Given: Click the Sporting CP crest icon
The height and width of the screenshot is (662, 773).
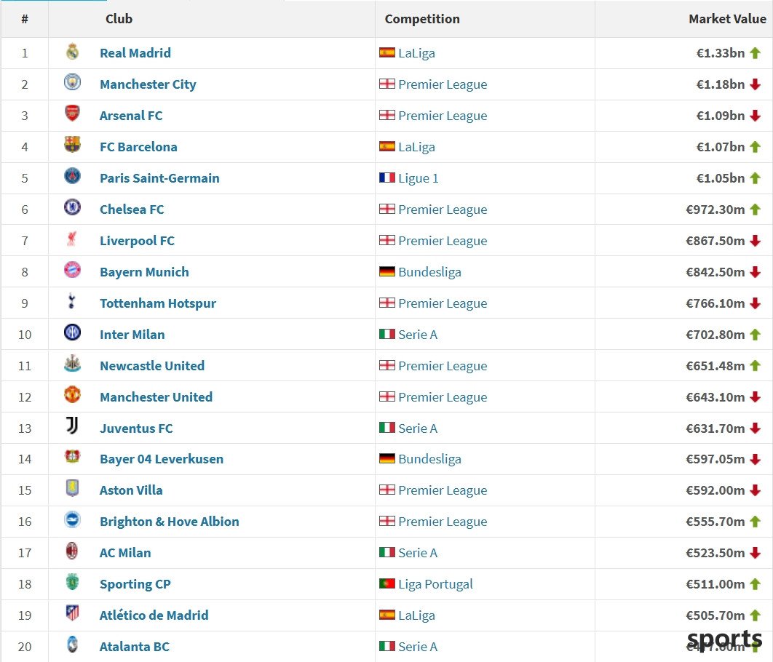Looking at the screenshot, I should 73,582.
